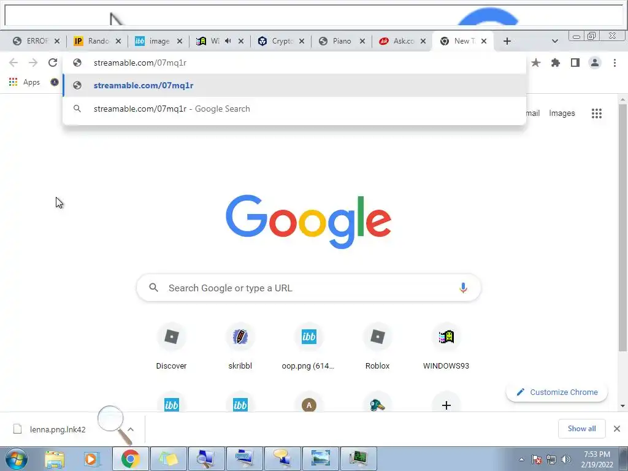Open the Magnifier taskbar item
This screenshot has height=471, width=628.
tap(207, 459)
